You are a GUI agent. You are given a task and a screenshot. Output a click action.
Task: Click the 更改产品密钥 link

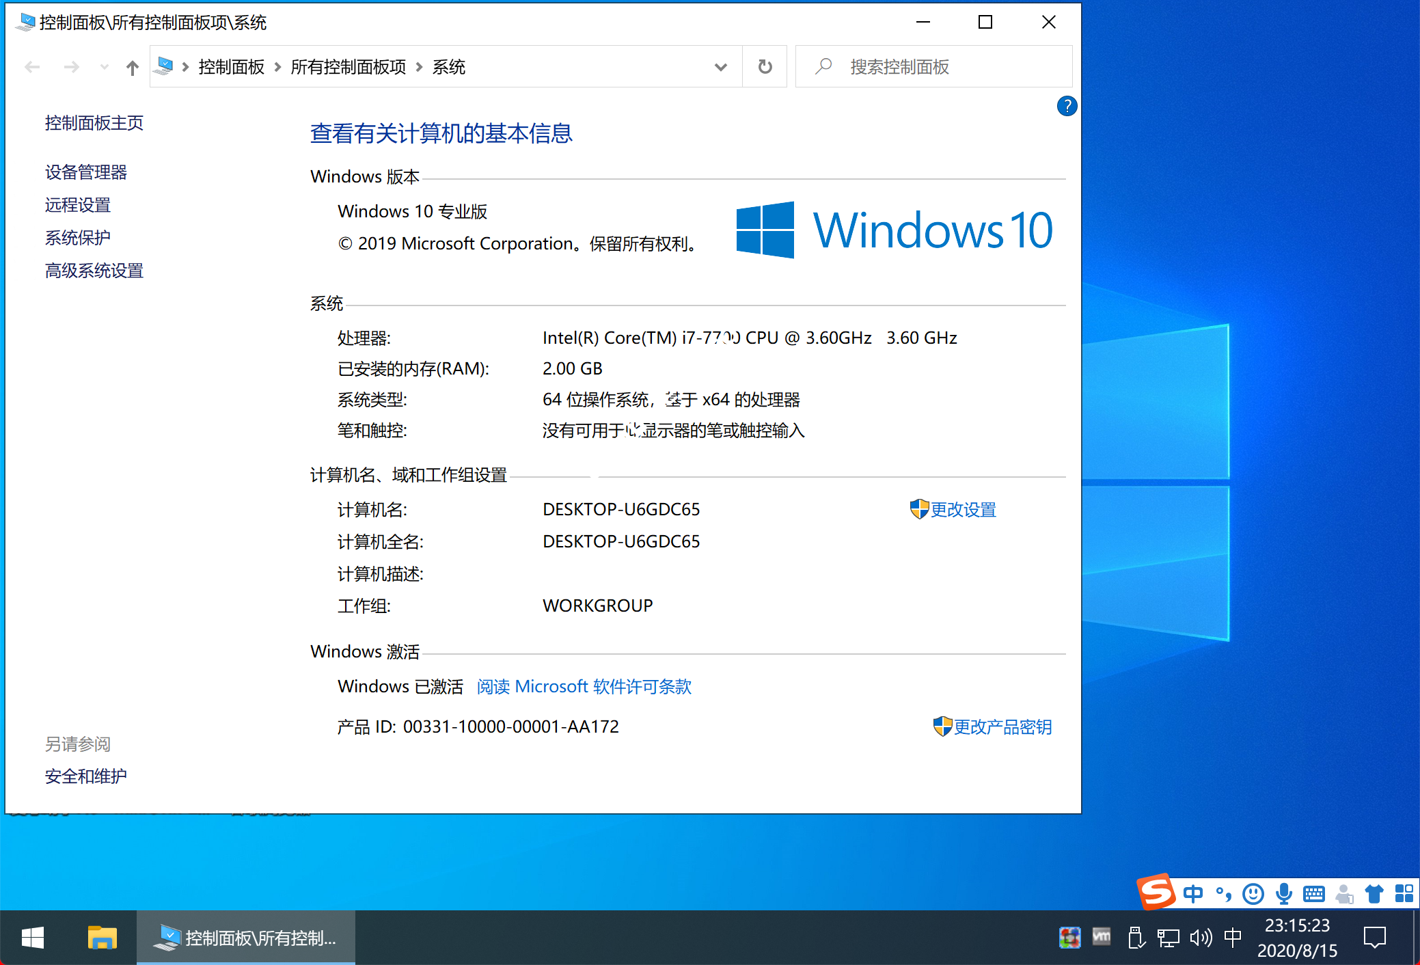tap(1002, 727)
